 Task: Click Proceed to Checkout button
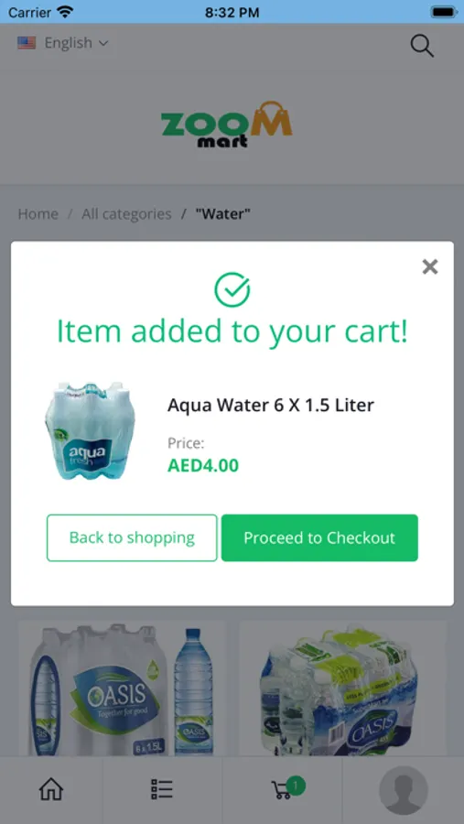319,537
